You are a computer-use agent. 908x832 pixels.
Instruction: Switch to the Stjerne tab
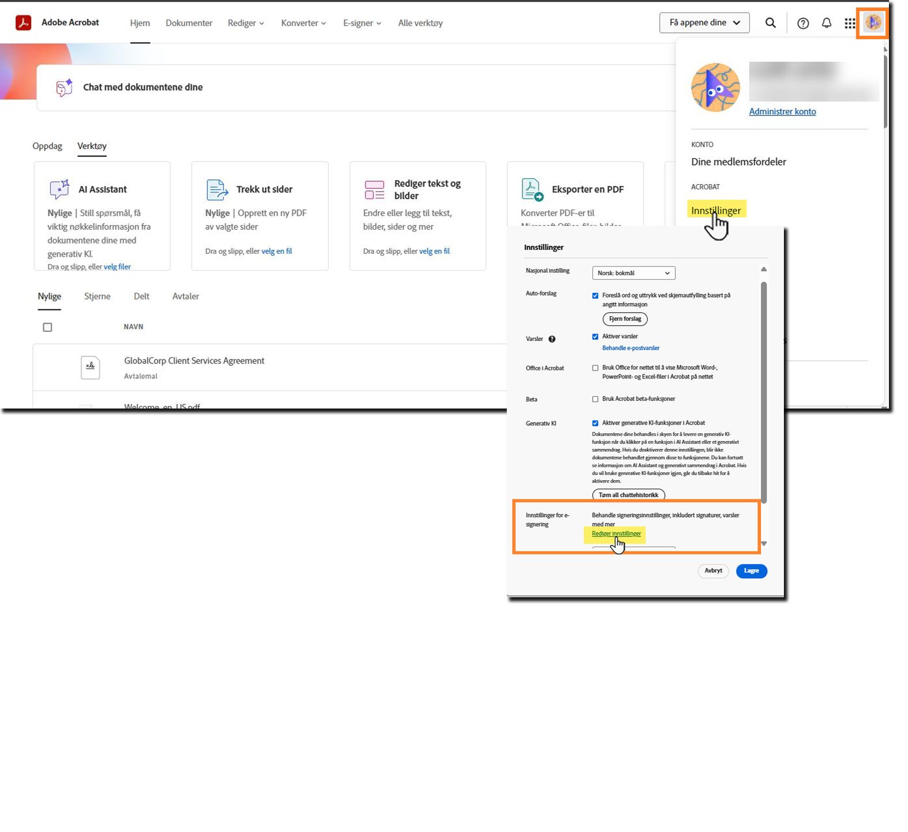click(97, 297)
